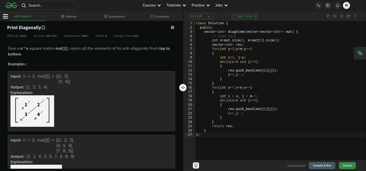
Task: Open the Comments tab
Action: pos(160,16)
